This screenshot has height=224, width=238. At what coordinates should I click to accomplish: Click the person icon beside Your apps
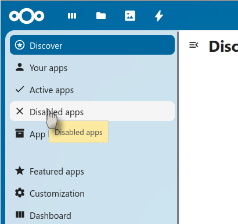[20, 67]
